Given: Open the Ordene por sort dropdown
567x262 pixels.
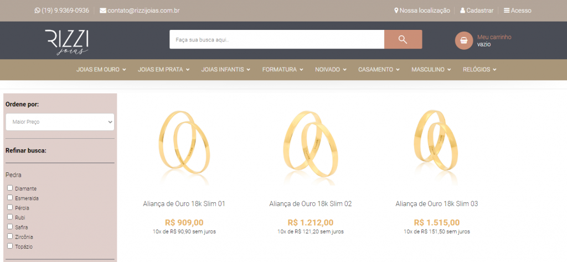Looking at the screenshot, I should (x=60, y=122).
